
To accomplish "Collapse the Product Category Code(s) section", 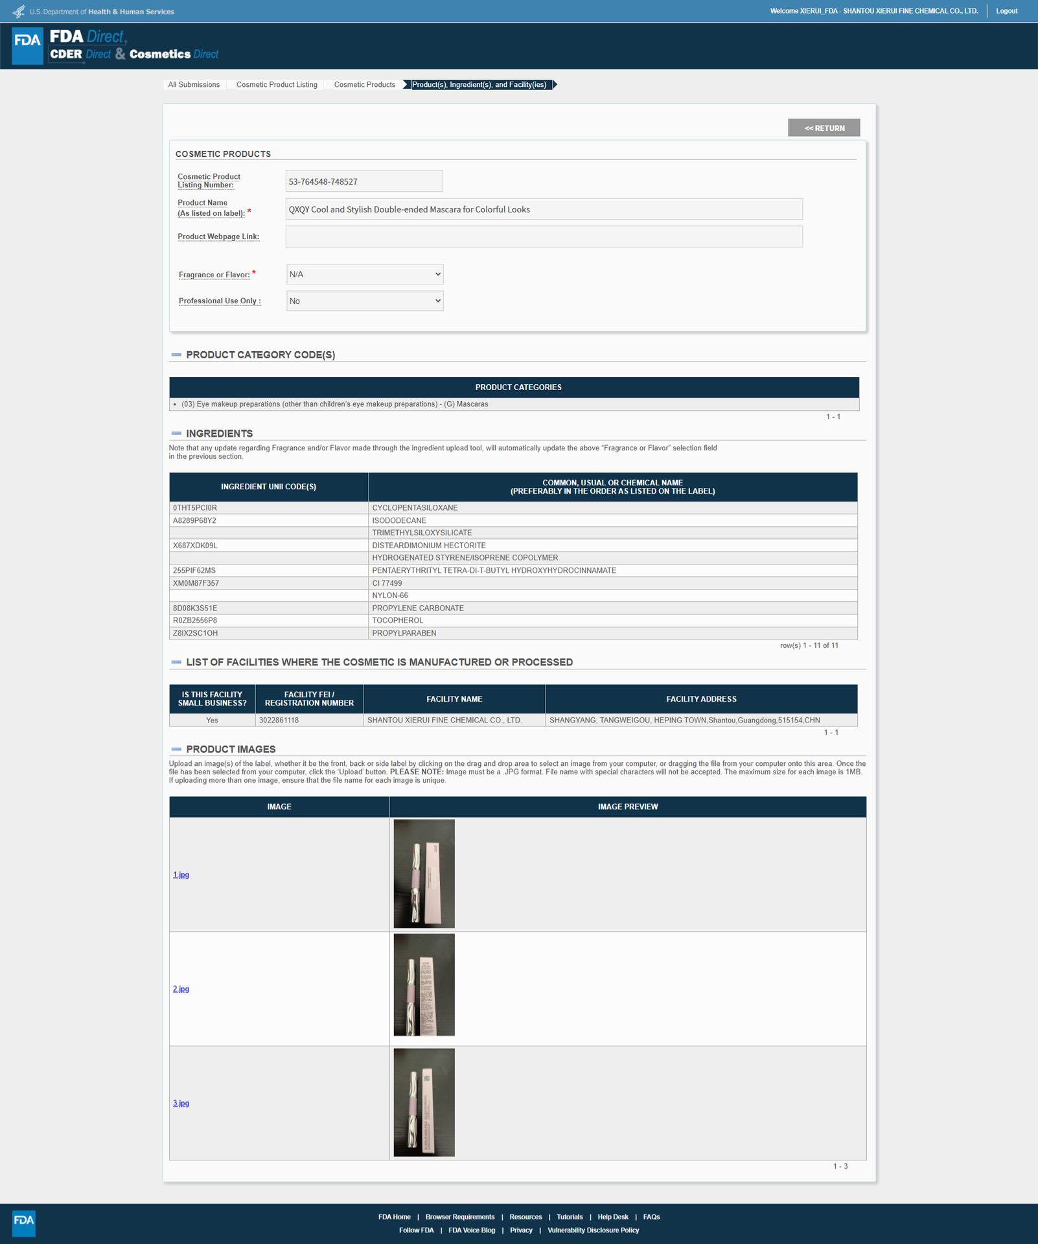I will pos(176,355).
